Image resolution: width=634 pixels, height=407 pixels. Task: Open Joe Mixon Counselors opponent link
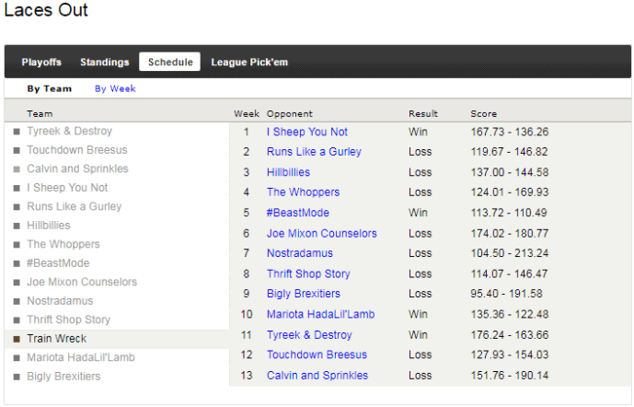coord(321,234)
